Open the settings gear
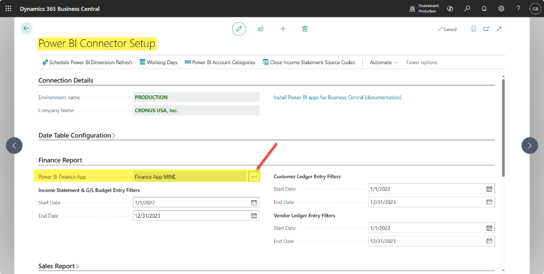This screenshot has width=544, height=274. (x=502, y=9)
